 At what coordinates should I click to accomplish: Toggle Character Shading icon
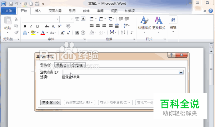77,33
